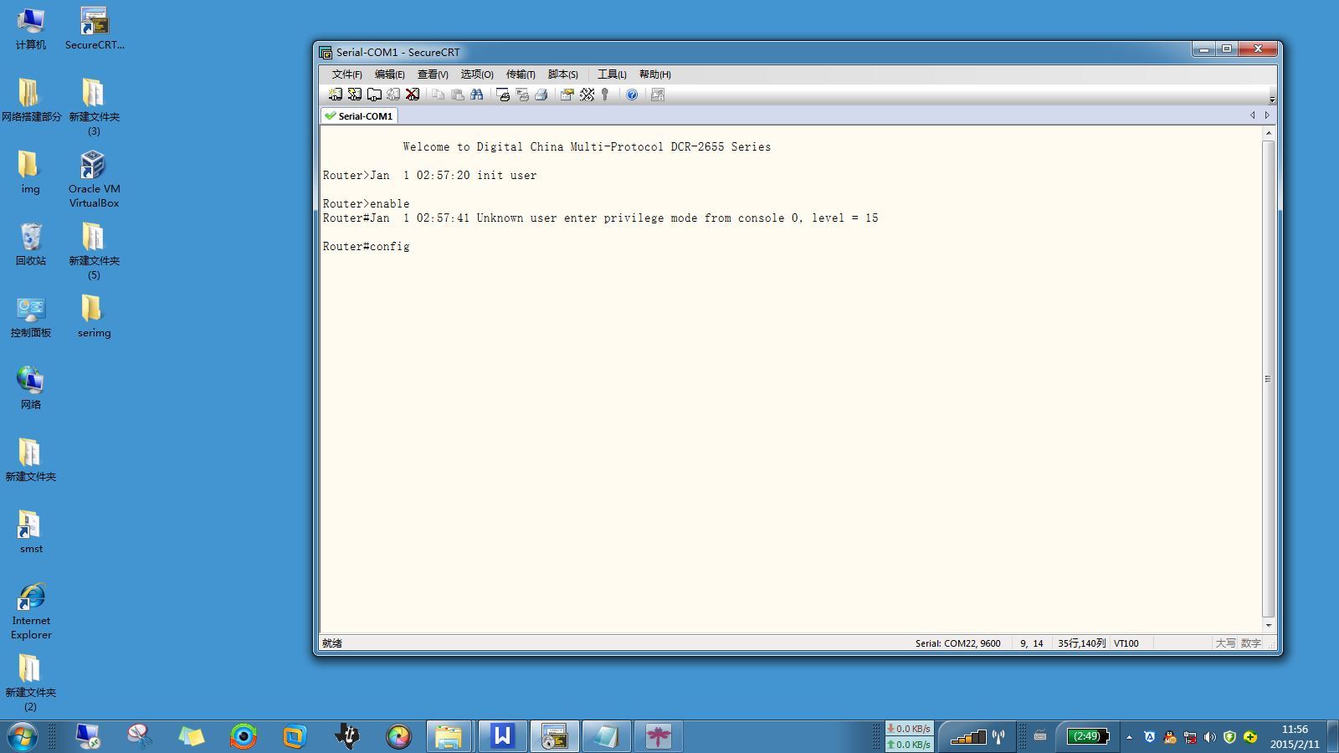Viewport: 1339px width, 753px height.
Task: Select the img folder on the desktop
Action: (x=31, y=172)
